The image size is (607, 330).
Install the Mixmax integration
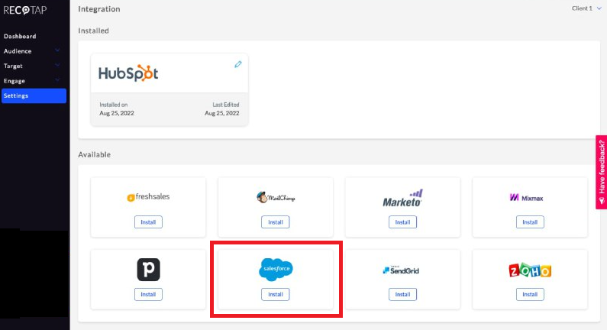(530, 222)
